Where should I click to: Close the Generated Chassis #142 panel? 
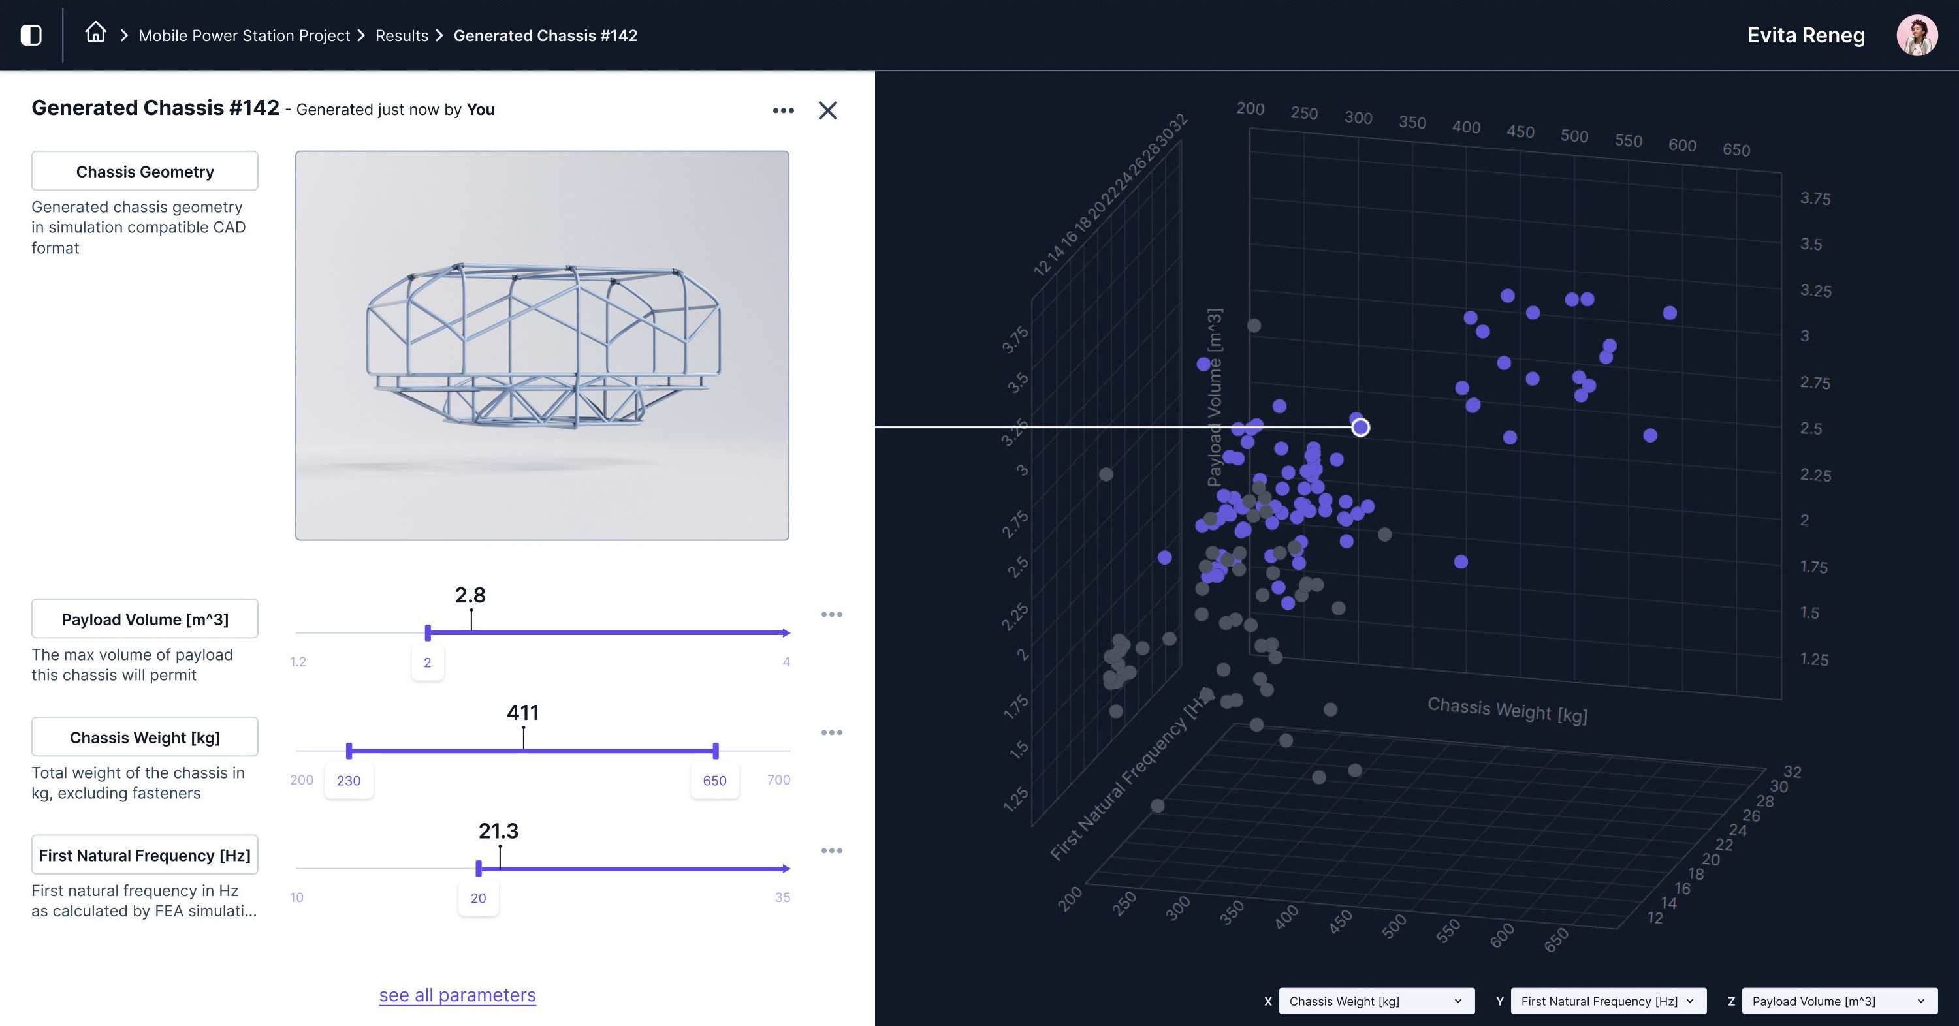(x=827, y=111)
